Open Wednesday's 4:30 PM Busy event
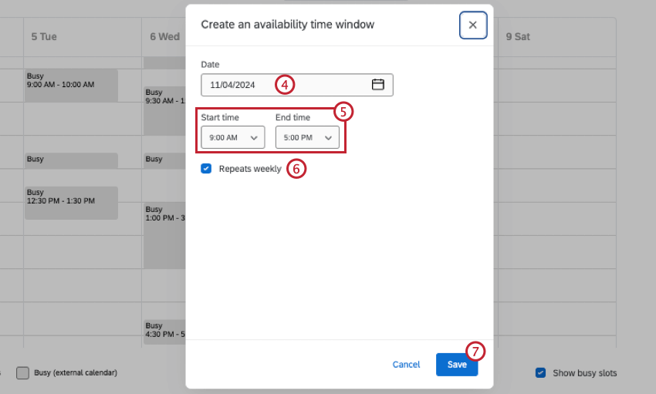 click(164, 331)
